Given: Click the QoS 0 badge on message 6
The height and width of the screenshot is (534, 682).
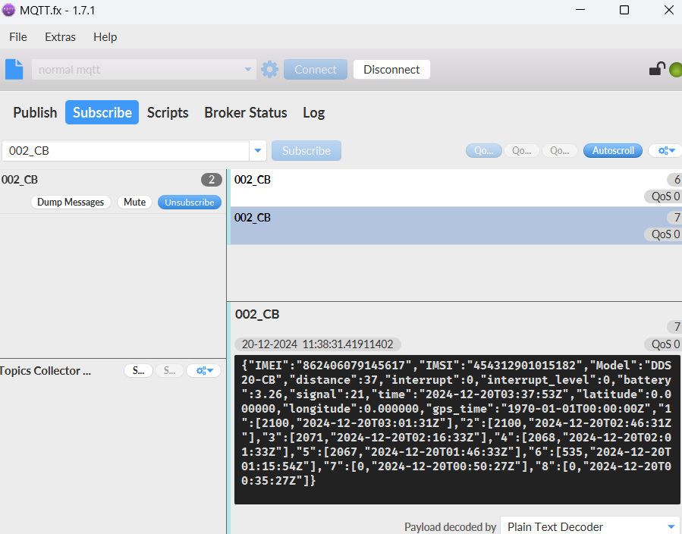Looking at the screenshot, I should pos(664,196).
